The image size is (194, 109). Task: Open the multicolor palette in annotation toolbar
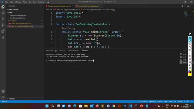tap(190, 71)
